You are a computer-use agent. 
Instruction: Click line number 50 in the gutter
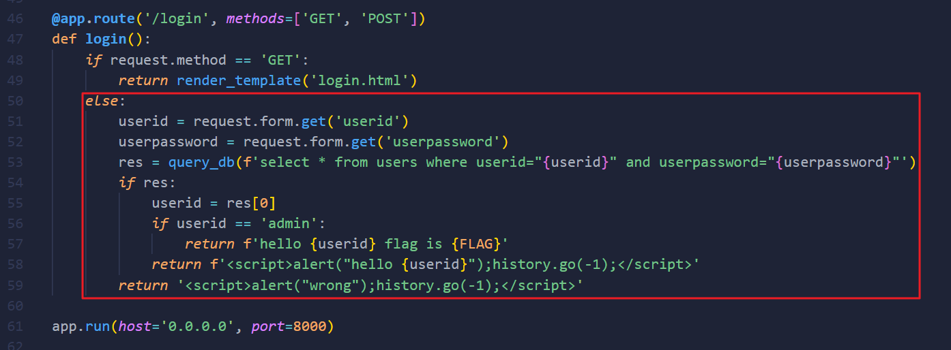15,101
